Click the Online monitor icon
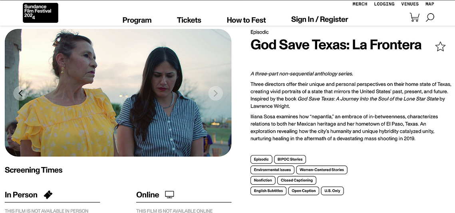 (x=169, y=195)
